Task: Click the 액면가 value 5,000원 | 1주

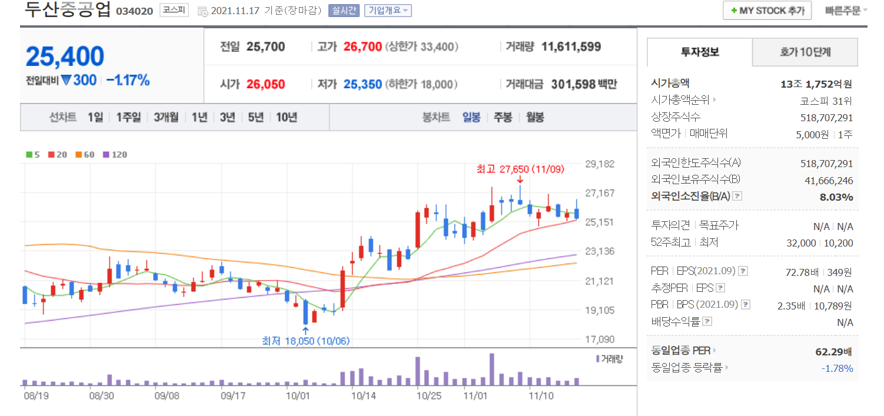Action: (x=824, y=134)
